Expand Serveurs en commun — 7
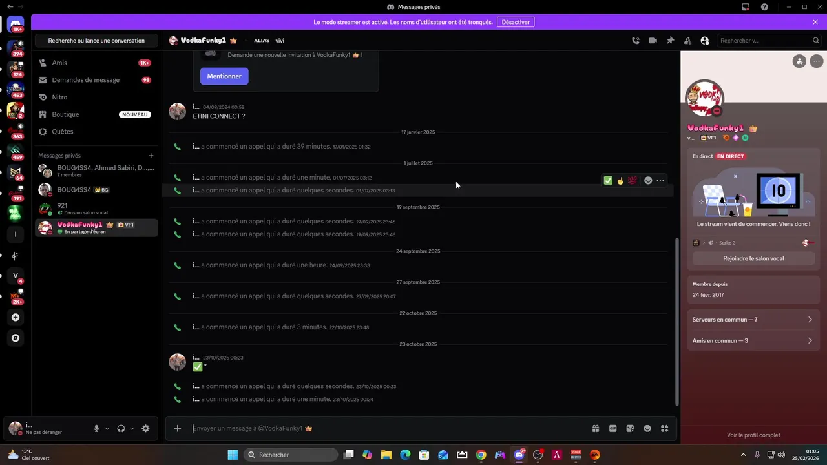The height and width of the screenshot is (465, 827). tap(753, 320)
